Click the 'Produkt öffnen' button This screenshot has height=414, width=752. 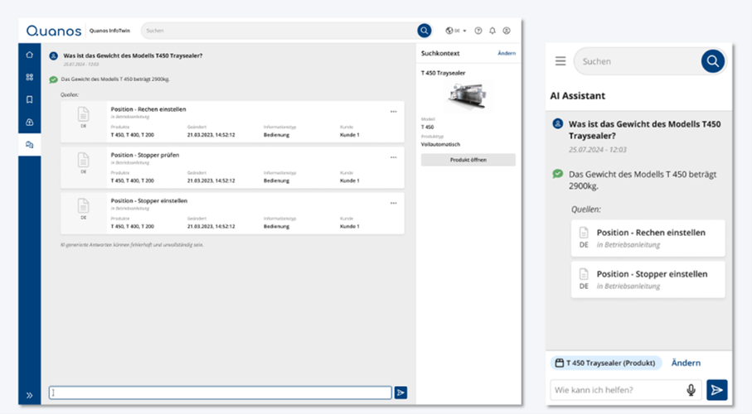click(468, 160)
